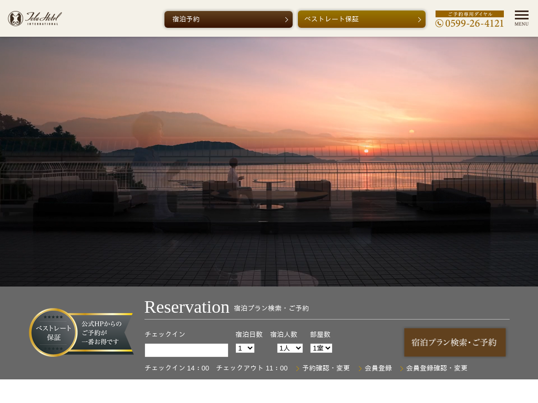
Task: Expand the 宿泊人数 guest count dropdown
Action: pos(290,348)
